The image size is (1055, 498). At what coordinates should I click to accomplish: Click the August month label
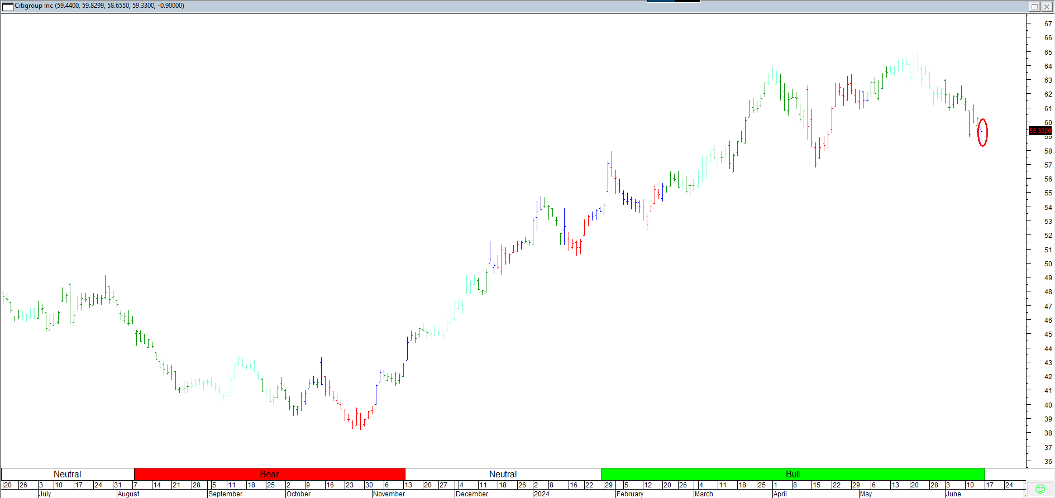coord(128,494)
